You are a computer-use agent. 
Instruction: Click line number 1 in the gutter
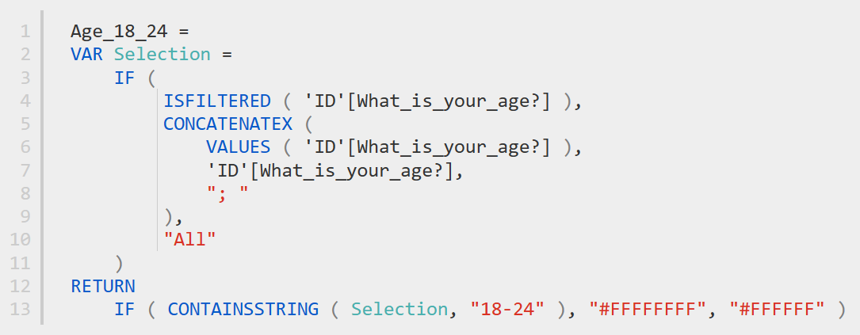[x=25, y=32]
